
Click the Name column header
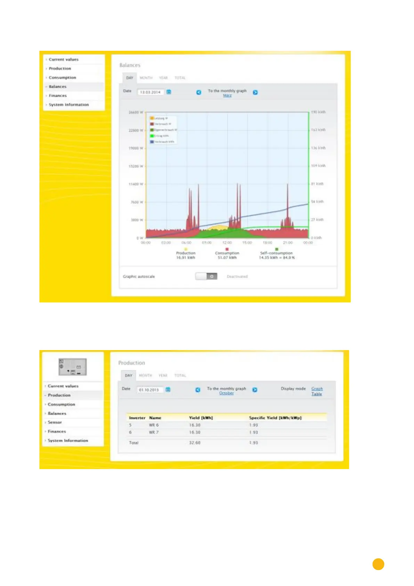pos(155,418)
